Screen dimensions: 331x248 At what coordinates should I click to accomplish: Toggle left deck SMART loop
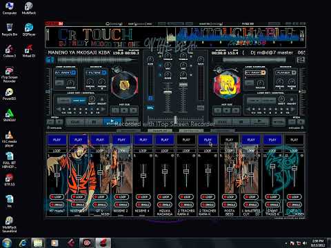pos(101,99)
